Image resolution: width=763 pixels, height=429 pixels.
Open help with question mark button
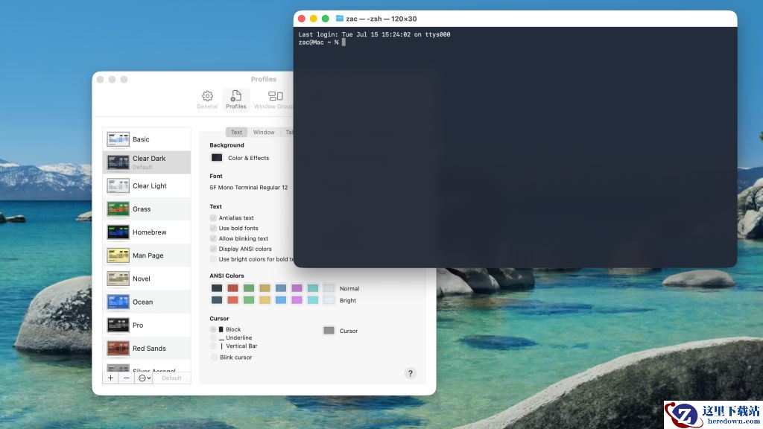(411, 373)
